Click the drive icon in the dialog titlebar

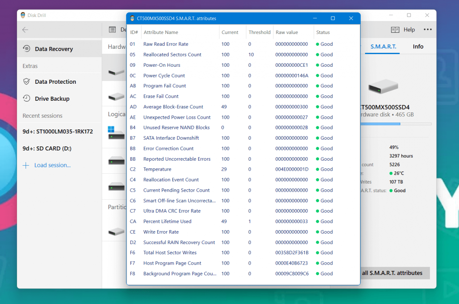point(132,18)
